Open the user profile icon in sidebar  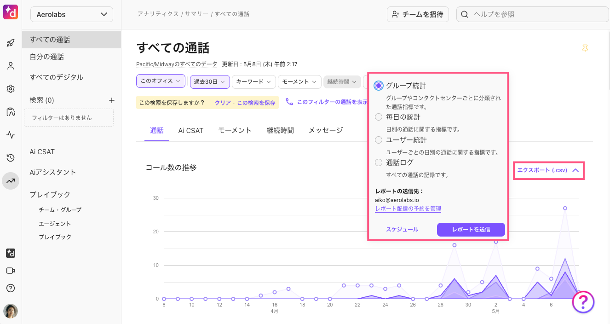11,66
